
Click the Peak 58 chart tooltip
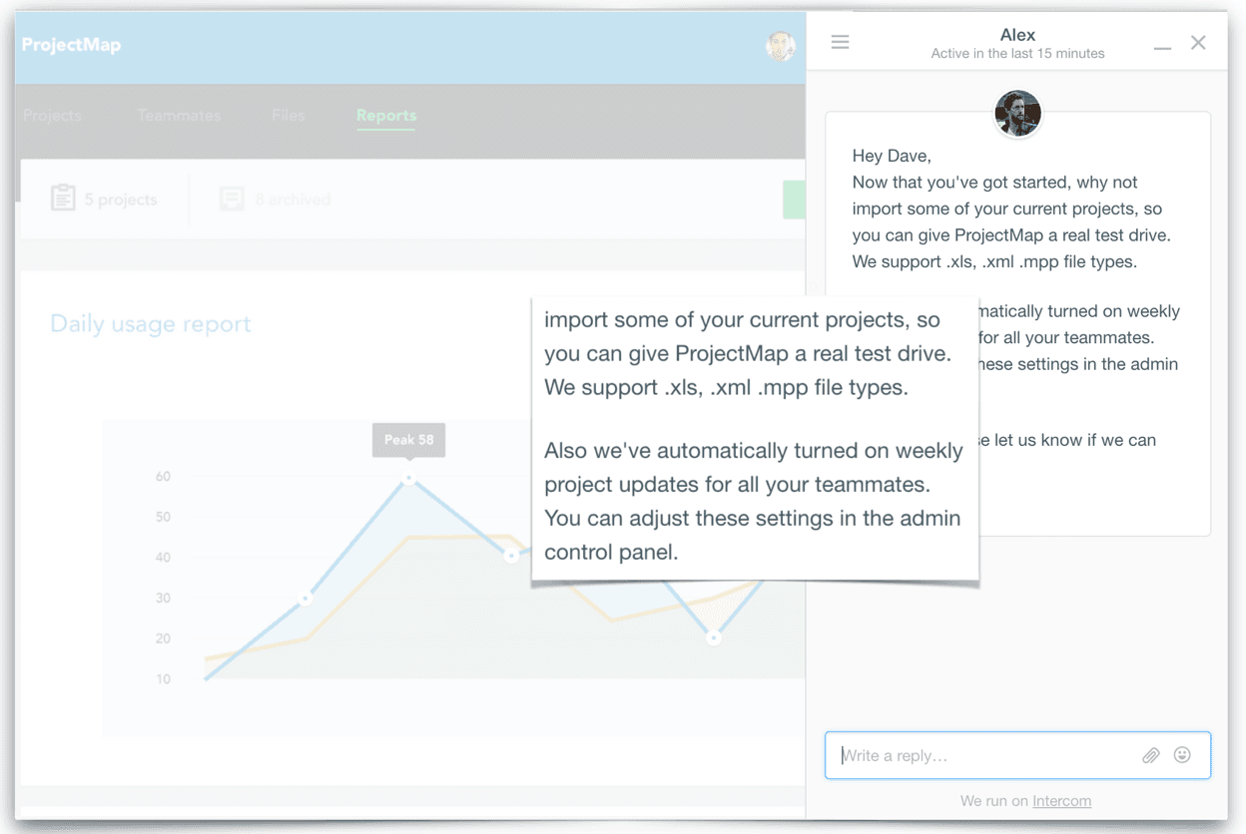point(408,440)
